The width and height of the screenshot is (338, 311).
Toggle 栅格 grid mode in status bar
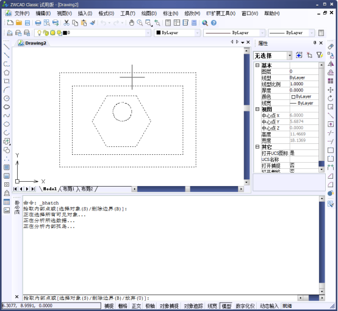coord(123,306)
